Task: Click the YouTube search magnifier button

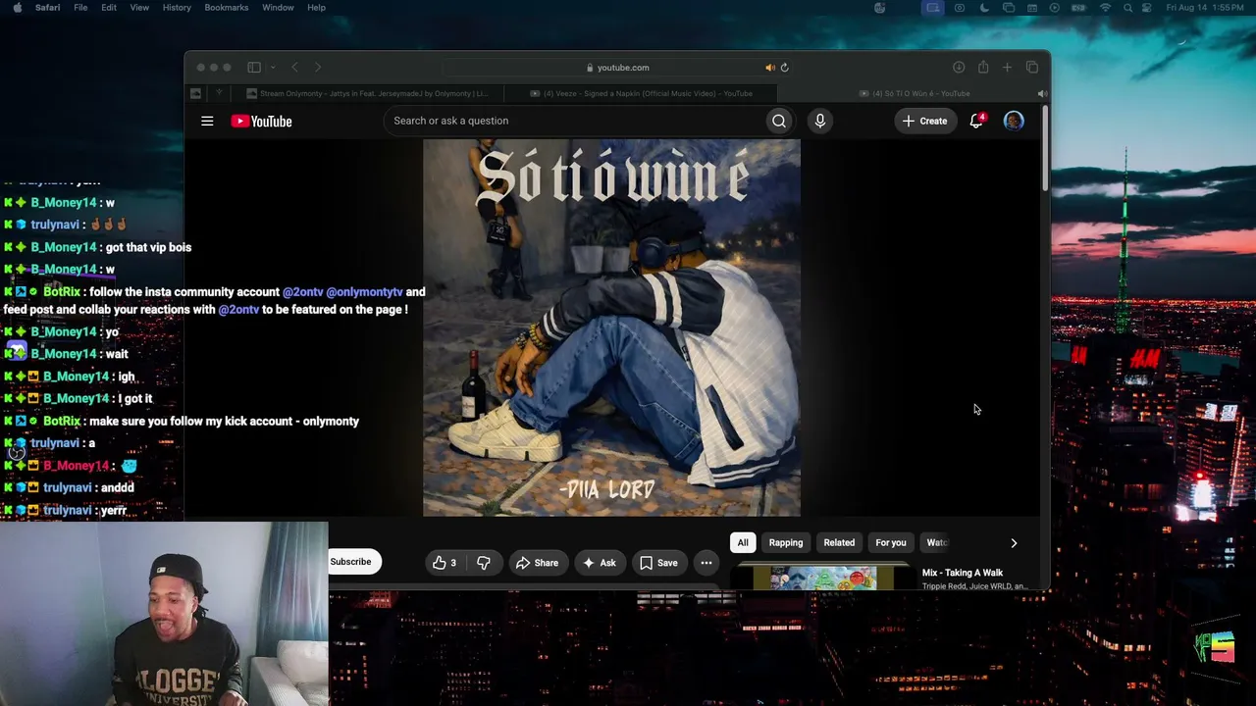Action: [x=779, y=121]
